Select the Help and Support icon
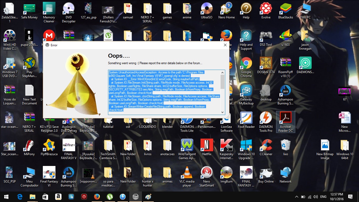The height and width of the screenshot is (202, 359). coord(246,40)
